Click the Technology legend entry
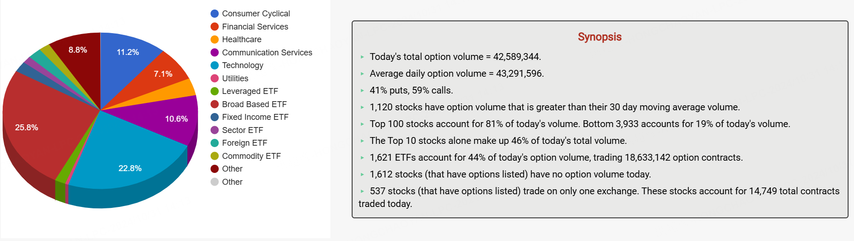 coord(242,65)
